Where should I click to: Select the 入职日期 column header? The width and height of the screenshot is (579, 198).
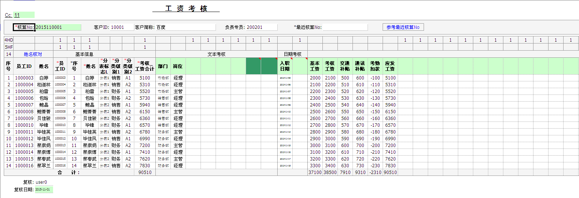(x=285, y=66)
